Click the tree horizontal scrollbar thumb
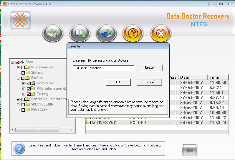Screen dimensions: 235x160 37,130
